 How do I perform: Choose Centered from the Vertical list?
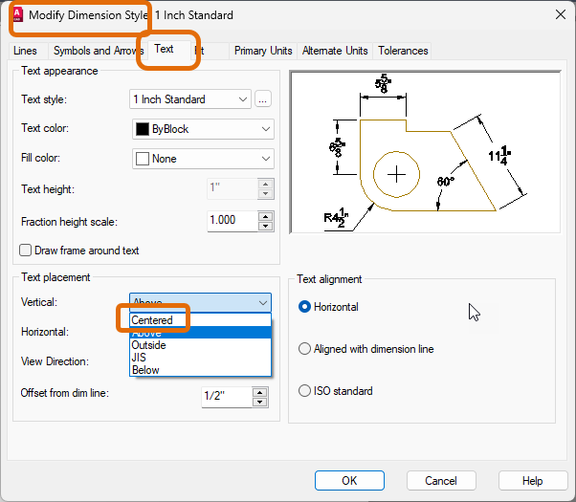point(200,320)
